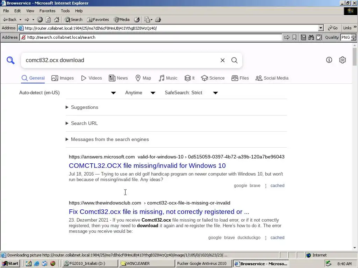Click Browservice binoculars find icon
This screenshot has width=358, height=268.
click(311, 37)
